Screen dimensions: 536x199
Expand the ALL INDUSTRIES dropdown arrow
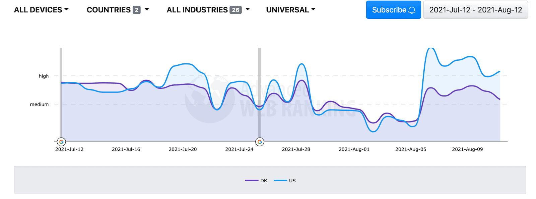(x=248, y=10)
